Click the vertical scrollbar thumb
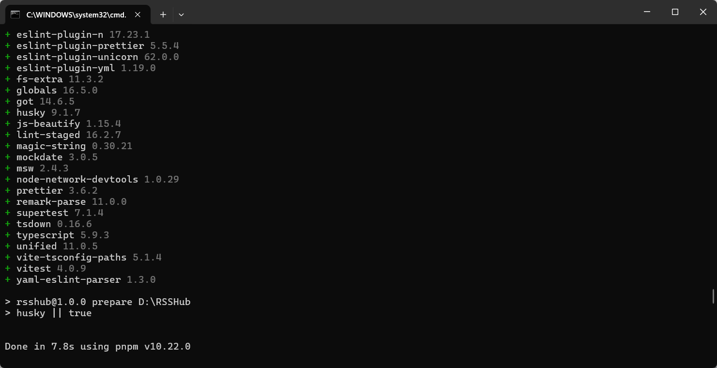The image size is (717, 368). click(713, 296)
